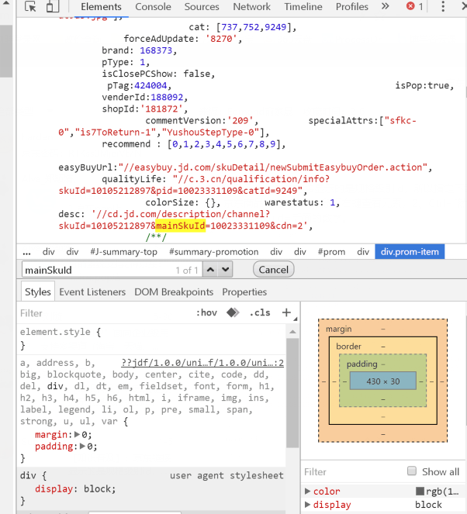Go to next search result arrow
Screen dimensions: 467x514
[225, 270]
